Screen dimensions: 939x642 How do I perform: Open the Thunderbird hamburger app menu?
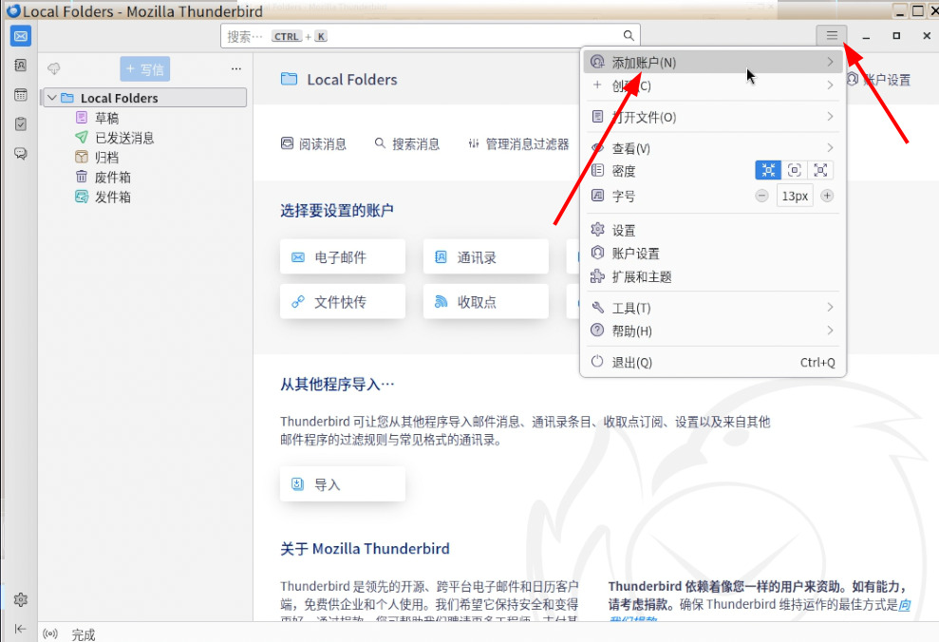pyautogui.click(x=831, y=35)
